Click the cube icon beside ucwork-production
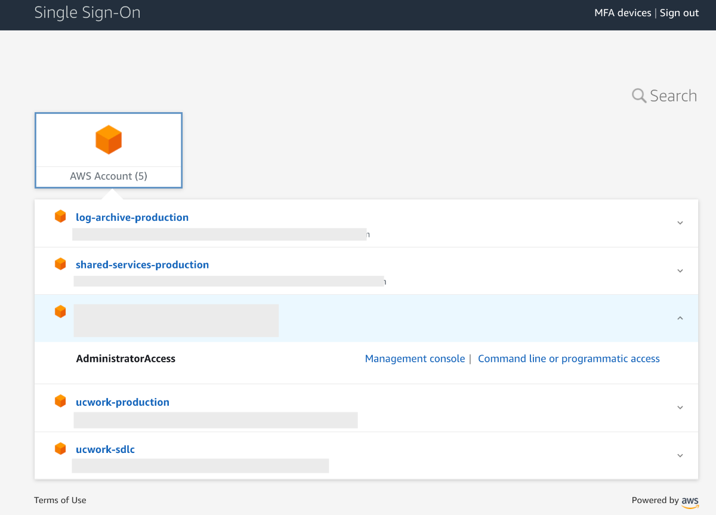 pyautogui.click(x=60, y=401)
